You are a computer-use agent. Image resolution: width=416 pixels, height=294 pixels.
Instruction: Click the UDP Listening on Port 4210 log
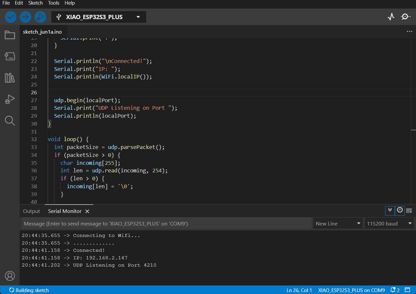(89, 265)
